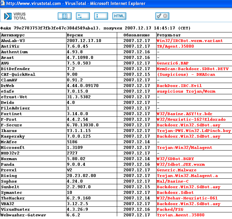Click the Kaspersky antivirus name

pyautogui.click(x=13, y=136)
